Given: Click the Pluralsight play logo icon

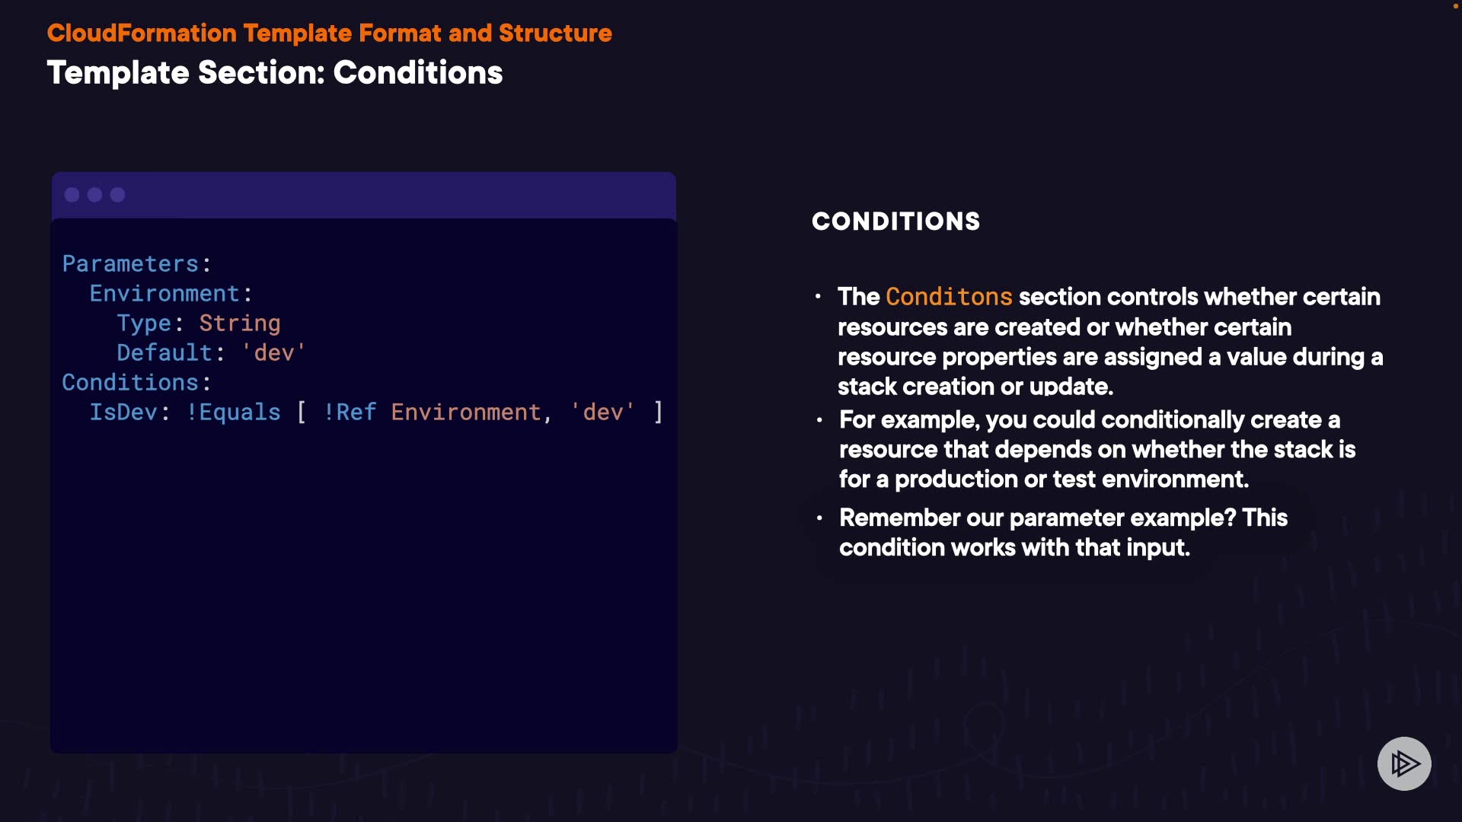Looking at the screenshot, I should [x=1403, y=763].
